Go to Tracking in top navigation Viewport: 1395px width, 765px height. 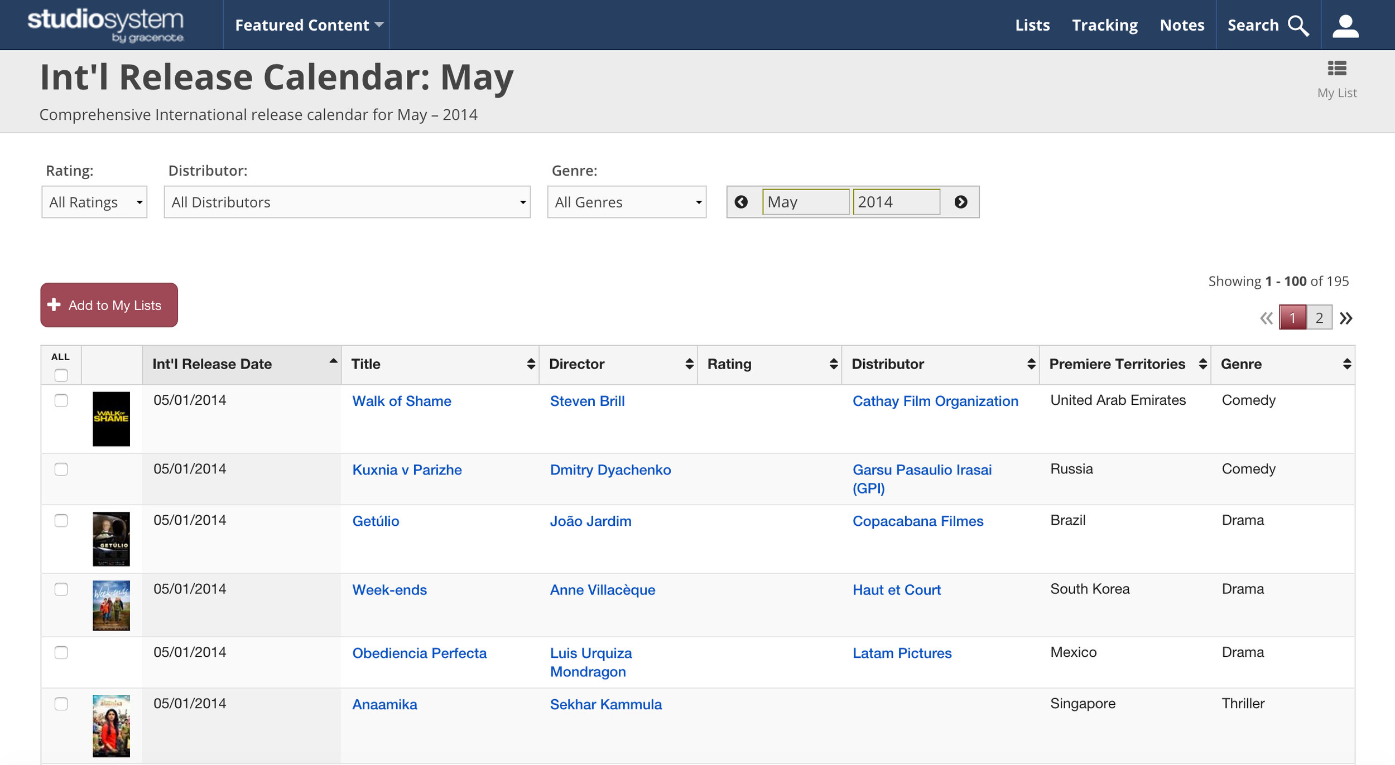coord(1104,25)
